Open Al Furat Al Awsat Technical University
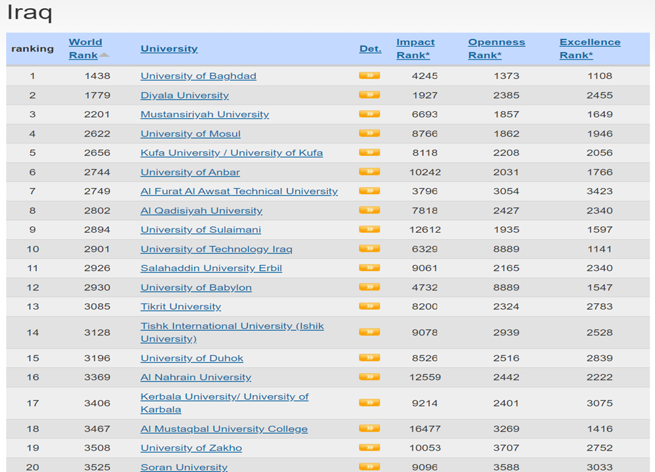The height and width of the screenshot is (472, 655). [238, 191]
